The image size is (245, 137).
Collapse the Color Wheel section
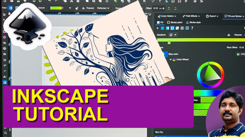(x=170, y=60)
